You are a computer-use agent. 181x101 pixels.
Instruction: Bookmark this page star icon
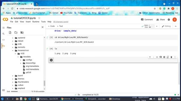click(155, 9)
